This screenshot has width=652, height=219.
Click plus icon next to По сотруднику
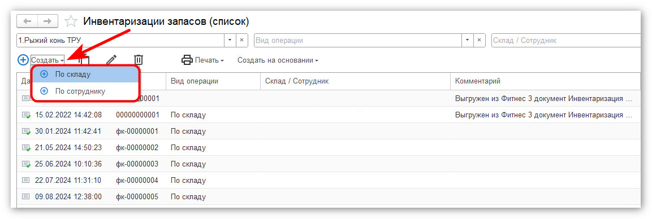44,91
